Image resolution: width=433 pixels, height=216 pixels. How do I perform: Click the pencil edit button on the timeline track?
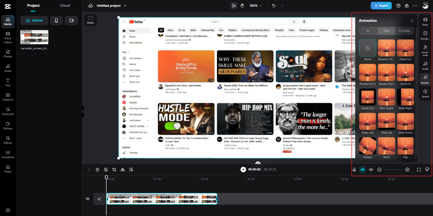point(99,199)
